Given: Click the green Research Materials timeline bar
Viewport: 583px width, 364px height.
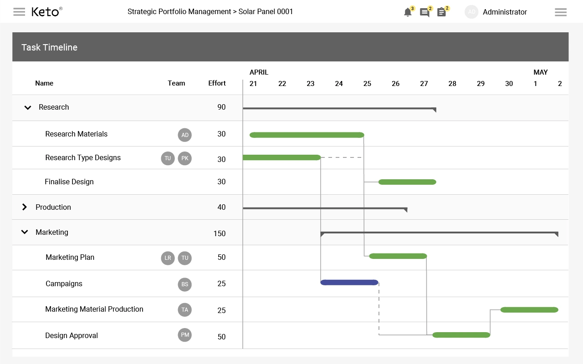Looking at the screenshot, I should pyautogui.click(x=307, y=135).
